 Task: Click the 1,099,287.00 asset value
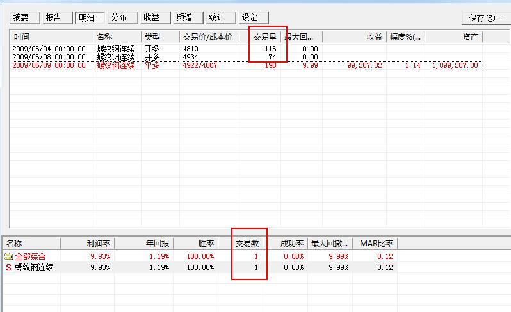point(455,65)
